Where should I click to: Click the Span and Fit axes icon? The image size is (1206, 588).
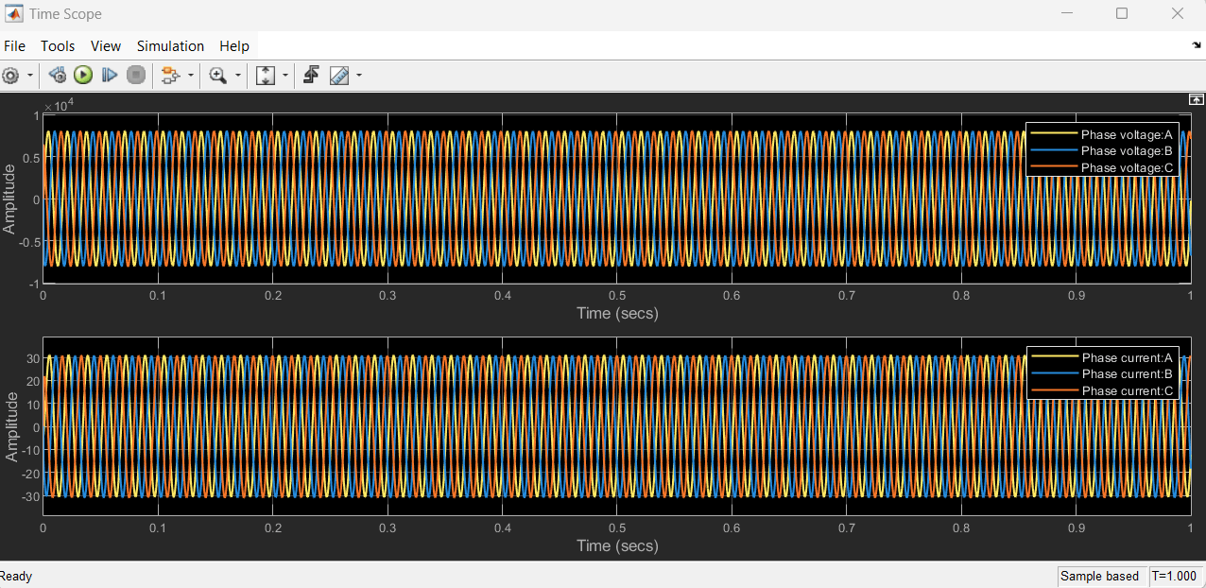click(x=266, y=75)
